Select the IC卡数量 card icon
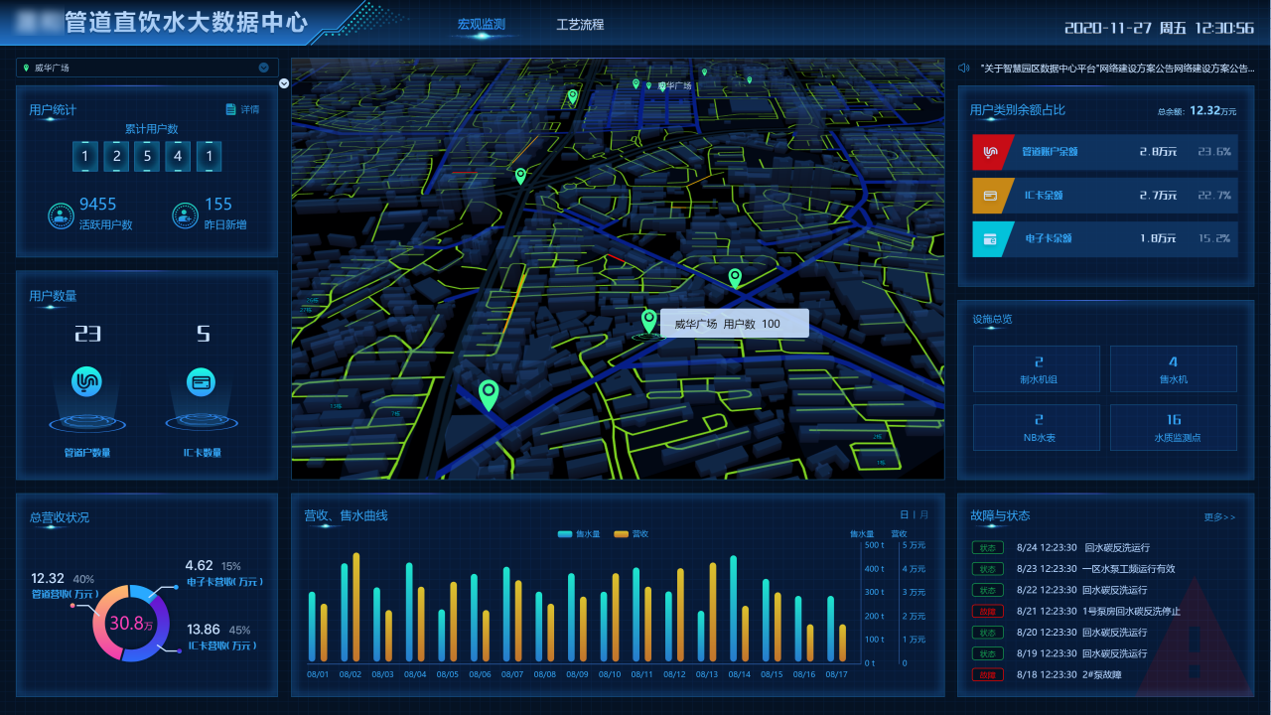The height and width of the screenshot is (715, 1271). point(202,380)
